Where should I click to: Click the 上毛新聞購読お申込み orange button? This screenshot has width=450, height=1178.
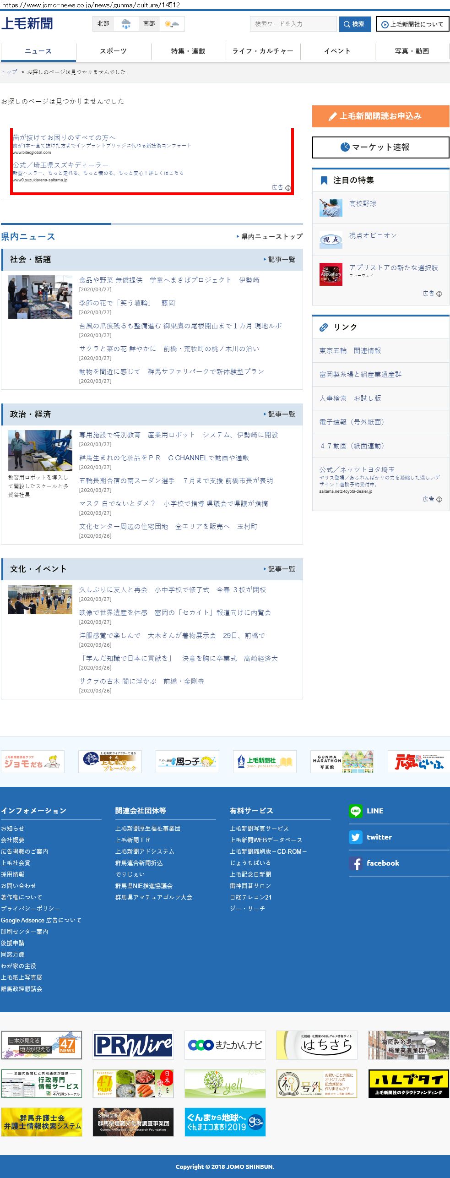[x=380, y=116]
